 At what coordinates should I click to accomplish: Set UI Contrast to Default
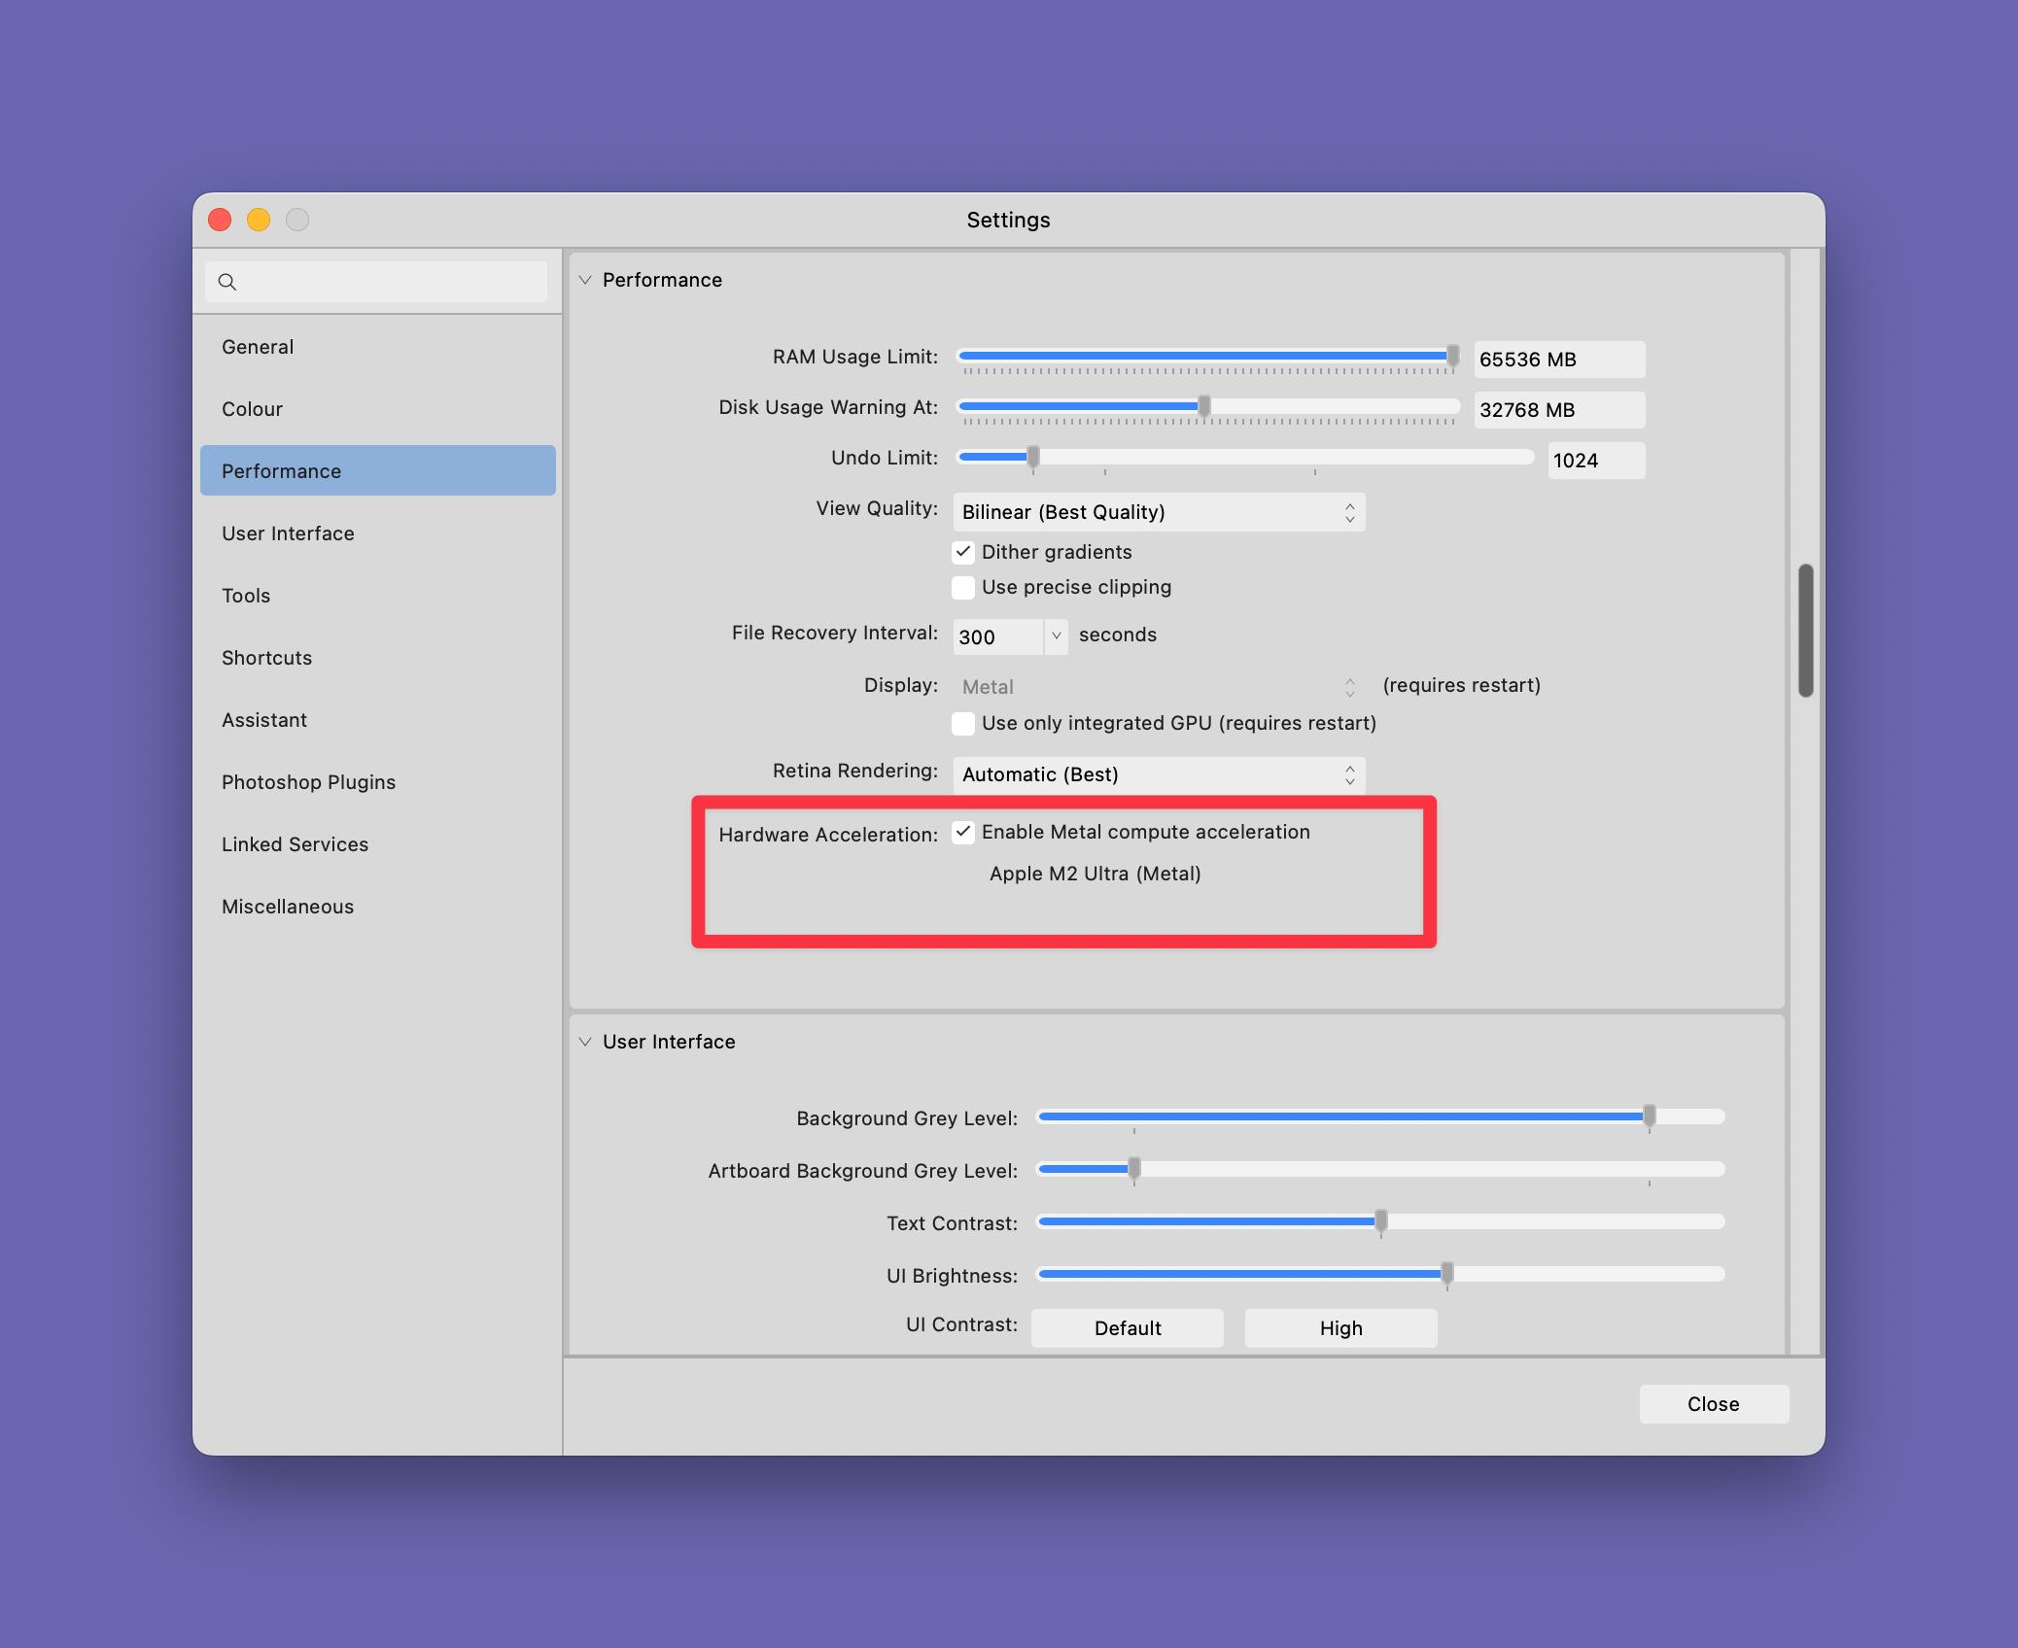(x=1128, y=1328)
